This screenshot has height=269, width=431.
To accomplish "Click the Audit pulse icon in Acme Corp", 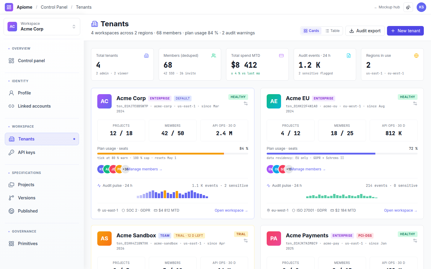I will point(99,186).
